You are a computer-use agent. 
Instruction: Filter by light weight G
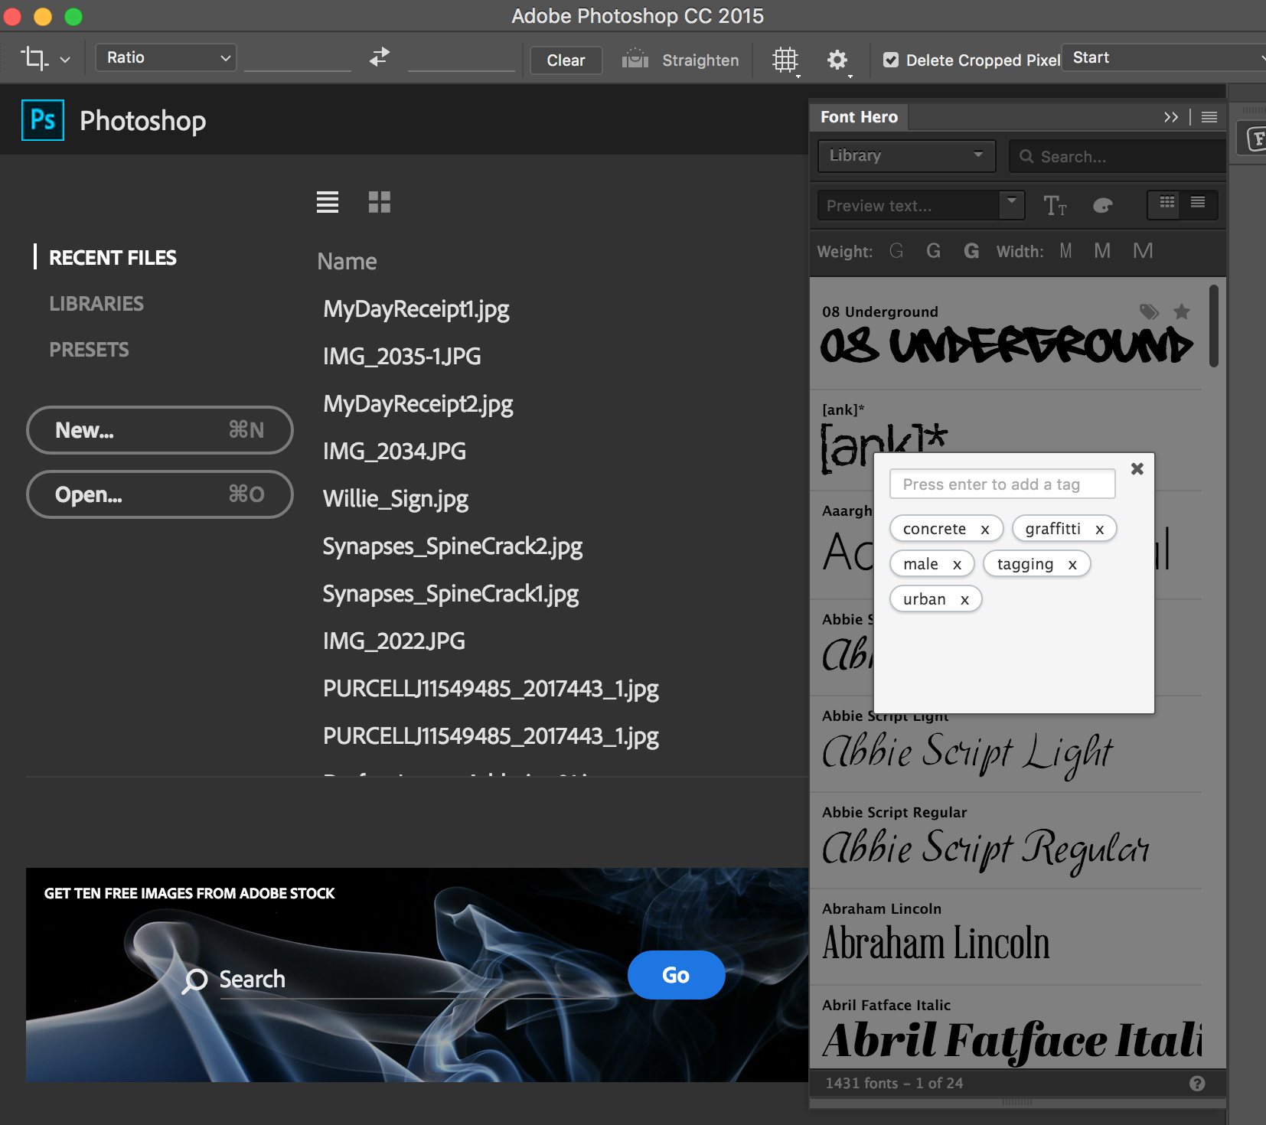tap(896, 251)
